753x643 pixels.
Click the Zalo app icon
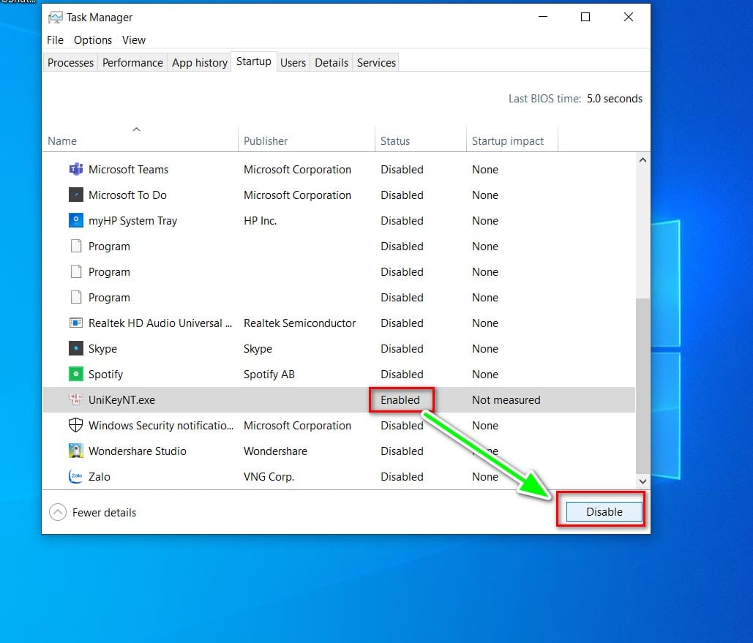(76, 476)
